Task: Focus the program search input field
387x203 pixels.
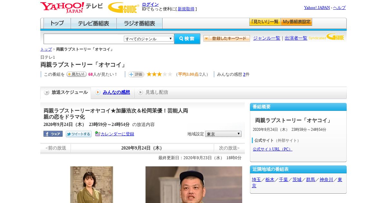Action: pos(84,39)
